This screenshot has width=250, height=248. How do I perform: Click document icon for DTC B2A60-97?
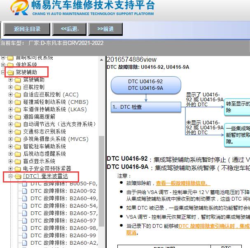pos(25,221)
